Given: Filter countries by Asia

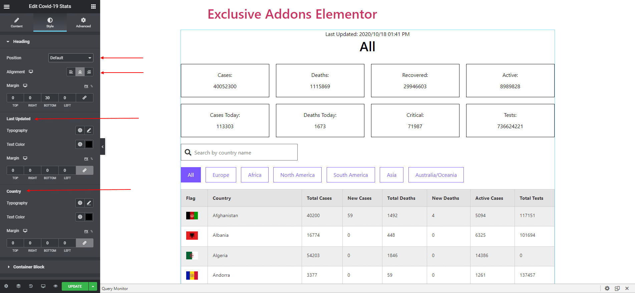Looking at the screenshot, I should pos(391,175).
